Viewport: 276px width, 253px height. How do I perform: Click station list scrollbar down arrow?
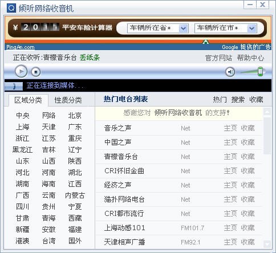click(x=267, y=244)
